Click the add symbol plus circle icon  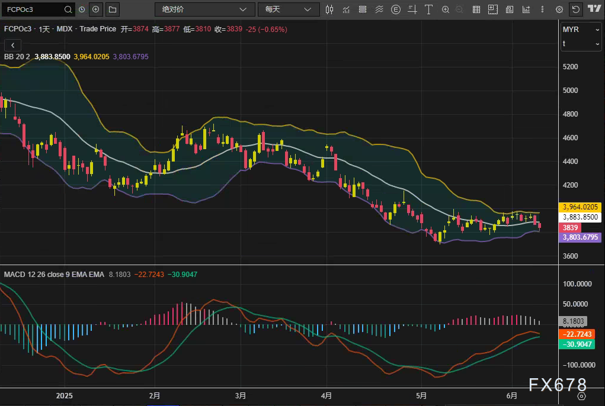point(97,9)
